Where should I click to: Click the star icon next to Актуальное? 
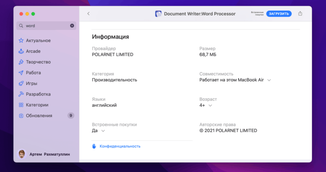tap(21, 40)
